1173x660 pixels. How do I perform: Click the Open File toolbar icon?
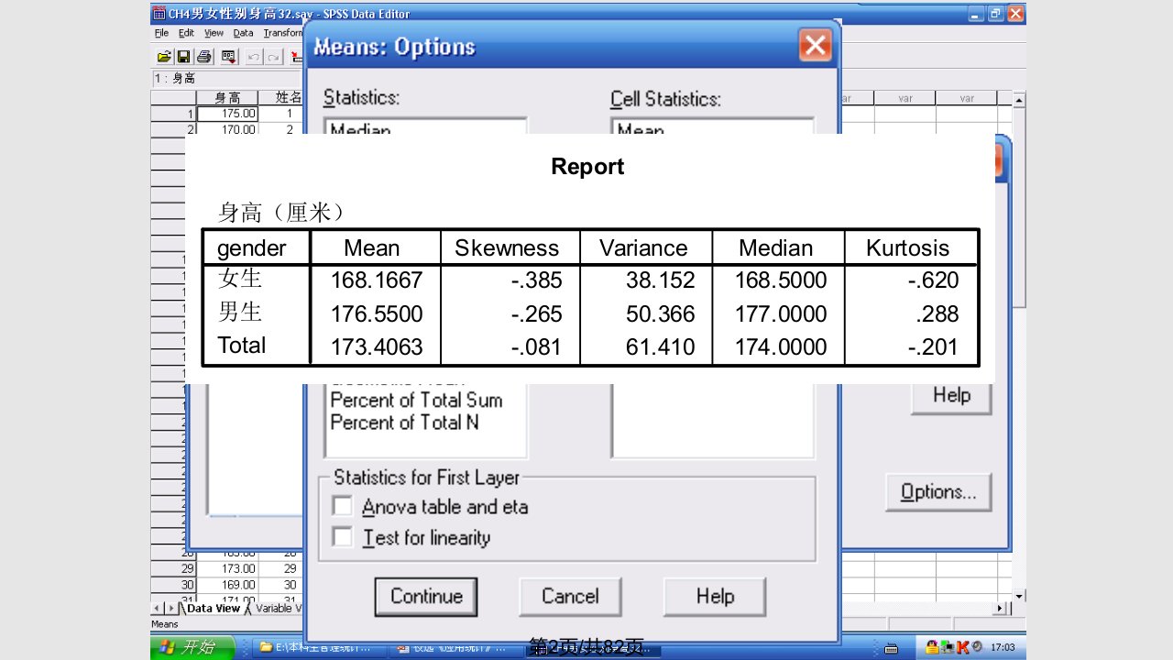tap(164, 57)
